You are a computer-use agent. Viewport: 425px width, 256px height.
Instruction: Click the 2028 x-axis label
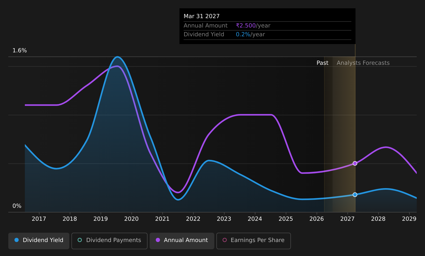[x=378, y=219]
